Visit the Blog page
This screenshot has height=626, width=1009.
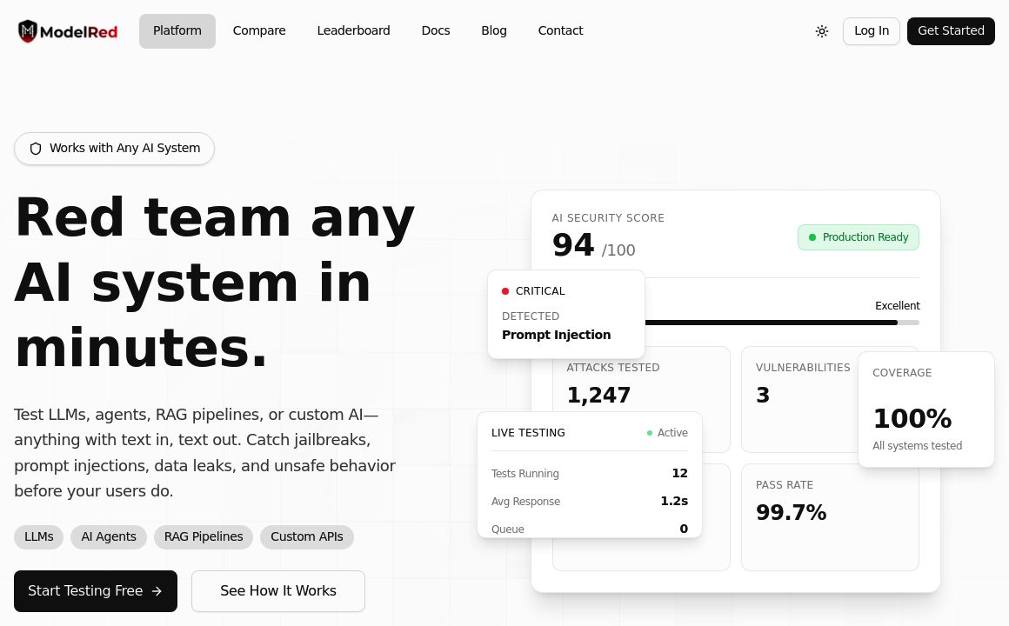pyautogui.click(x=494, y=31)
